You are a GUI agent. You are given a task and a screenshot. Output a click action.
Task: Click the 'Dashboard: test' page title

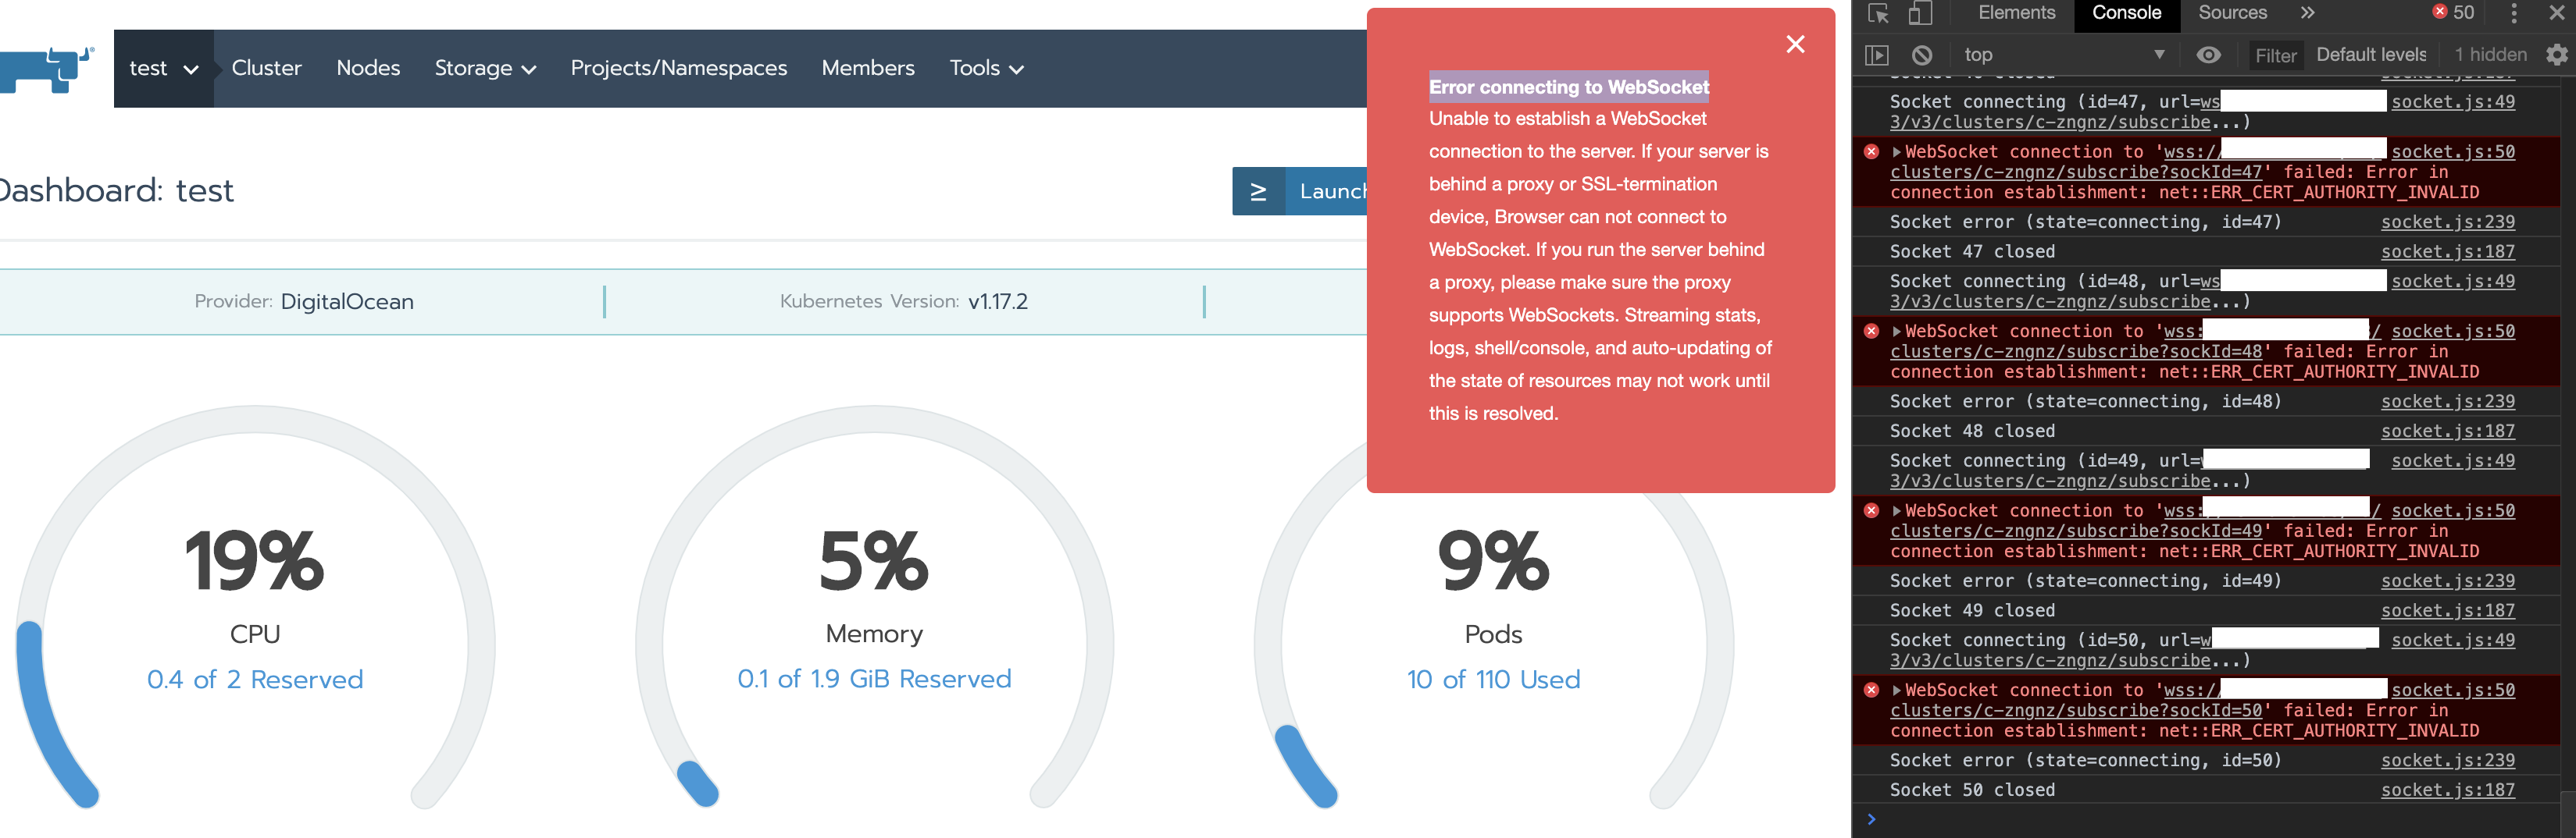tap(117, 190)
